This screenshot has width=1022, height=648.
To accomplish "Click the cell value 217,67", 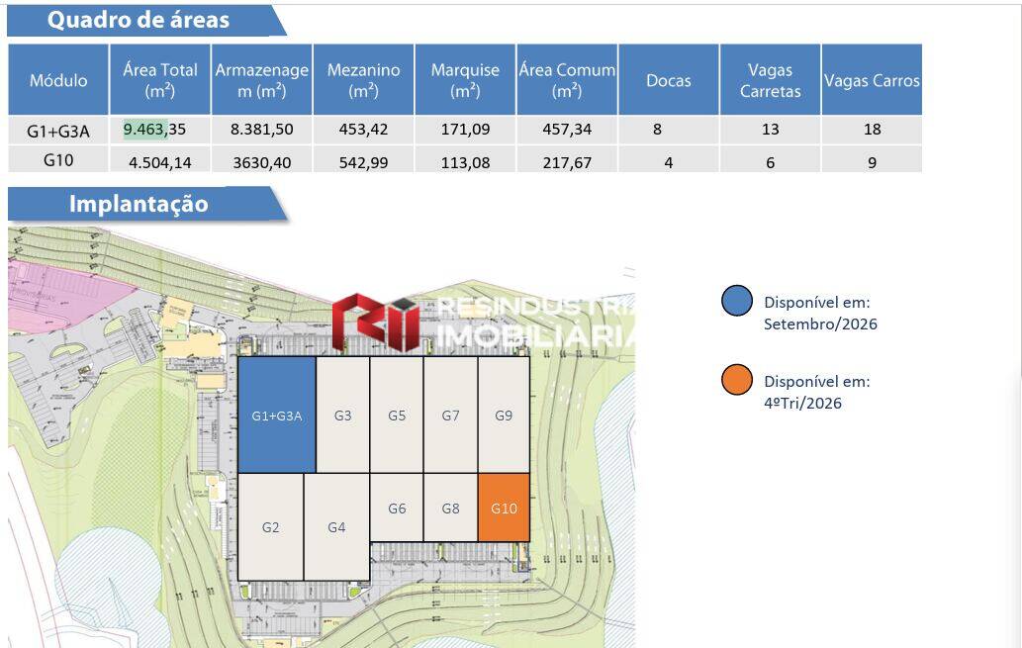I will pos(566,162).
